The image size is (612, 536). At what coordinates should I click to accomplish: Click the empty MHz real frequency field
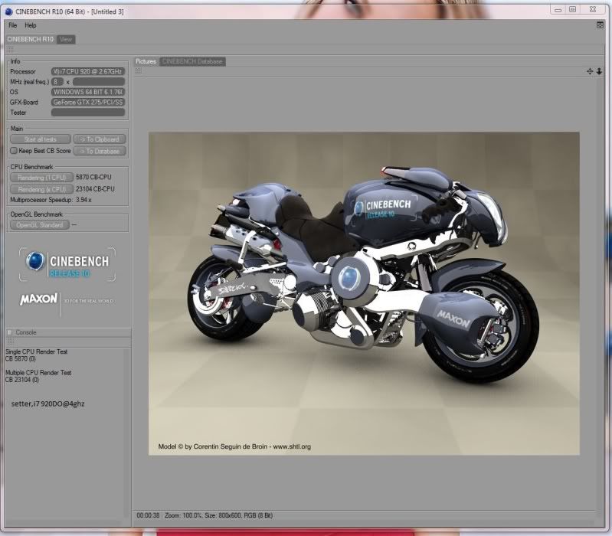click(x=99, y=82)
